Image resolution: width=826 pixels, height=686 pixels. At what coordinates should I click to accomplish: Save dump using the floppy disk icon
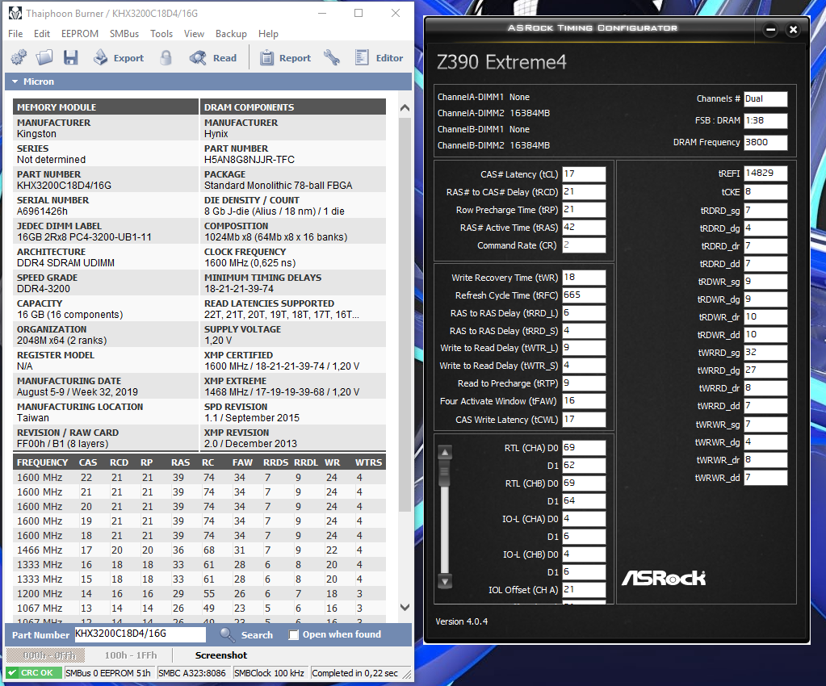pyautogui.click(x=70, y=57)
